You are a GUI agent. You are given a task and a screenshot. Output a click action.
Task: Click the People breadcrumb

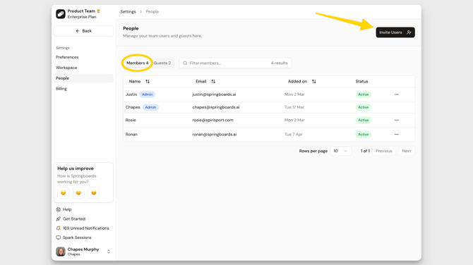152,12
